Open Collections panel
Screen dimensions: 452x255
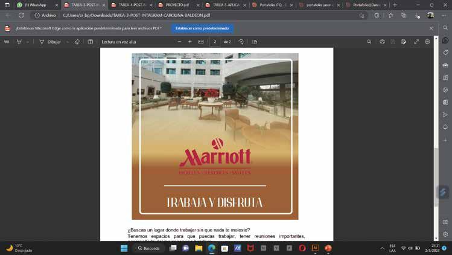pos(404,15)
